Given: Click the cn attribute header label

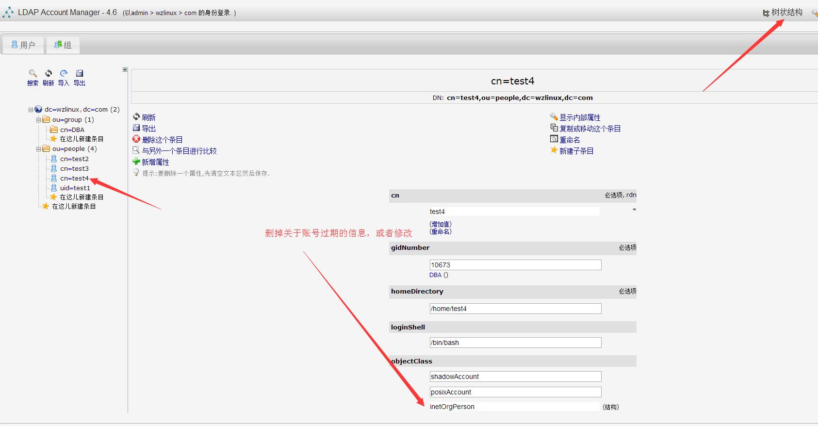Looking at the screenshot, I should 395,195.
